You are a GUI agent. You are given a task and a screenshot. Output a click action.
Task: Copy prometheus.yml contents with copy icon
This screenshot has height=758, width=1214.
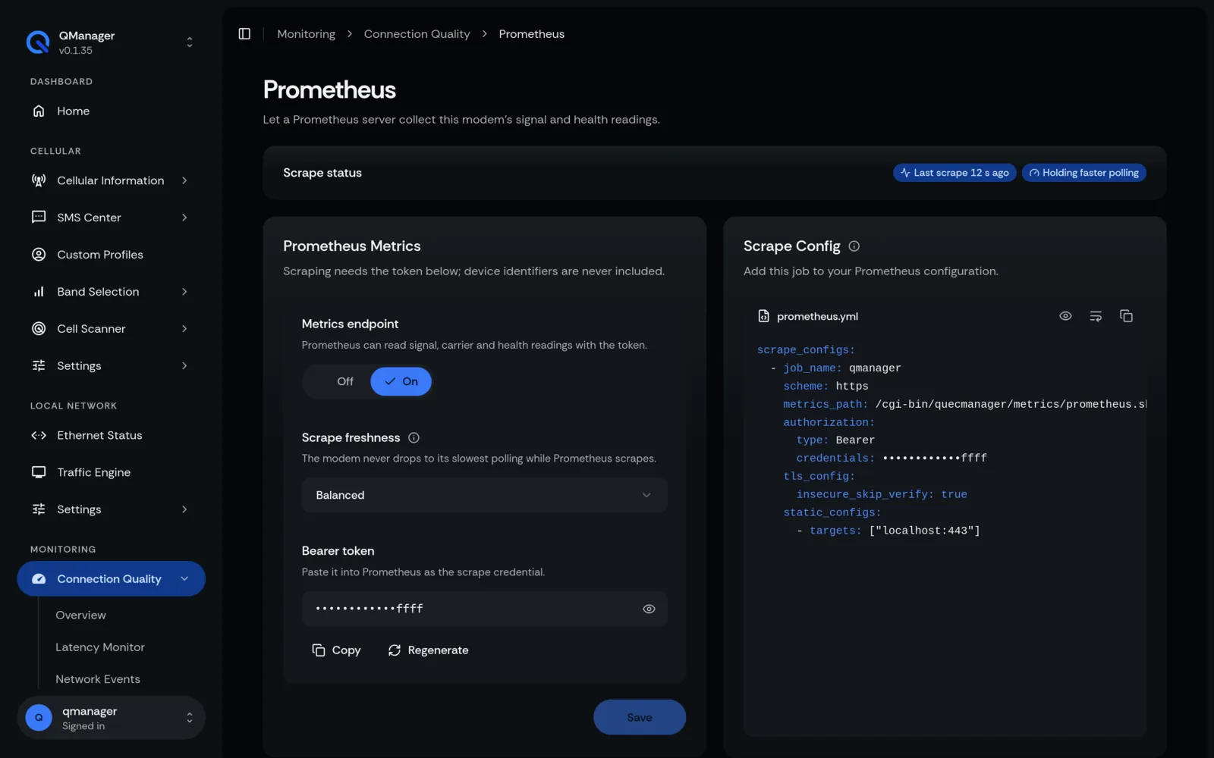pos(1126,316)
